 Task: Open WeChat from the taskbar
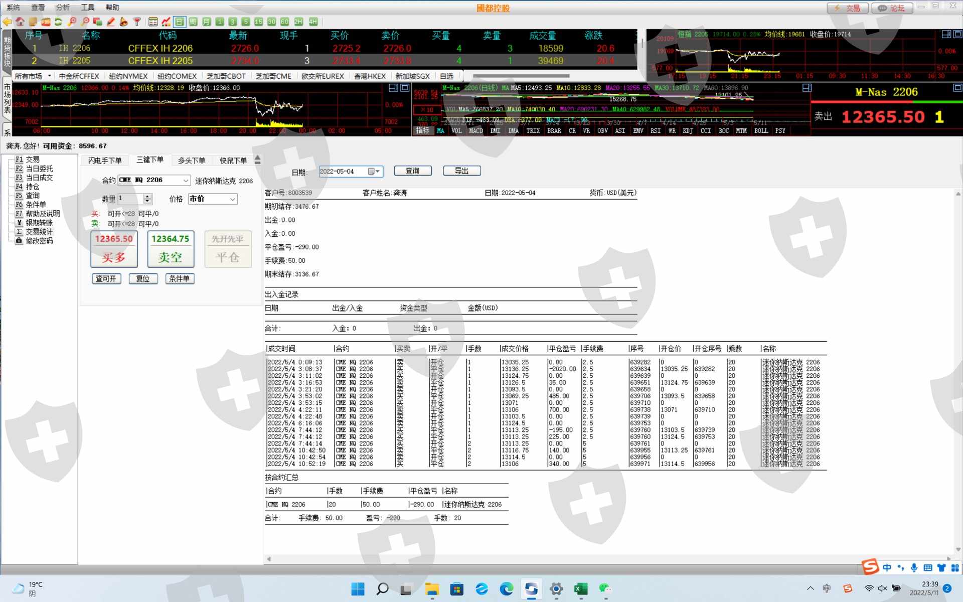[x=605, y=588]
